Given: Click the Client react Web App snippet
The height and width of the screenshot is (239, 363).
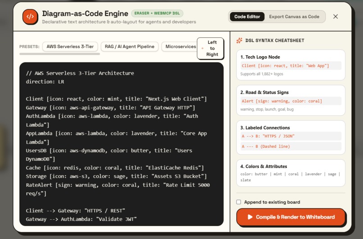Looking at the screenshot, I should 291,66.
